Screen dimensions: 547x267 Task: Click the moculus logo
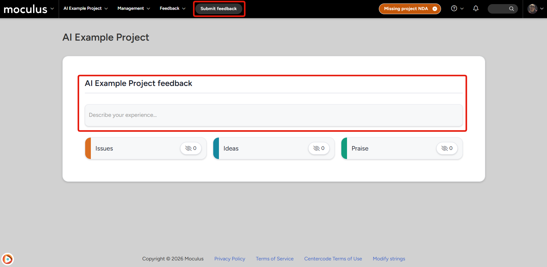click(x=25, y=9)
